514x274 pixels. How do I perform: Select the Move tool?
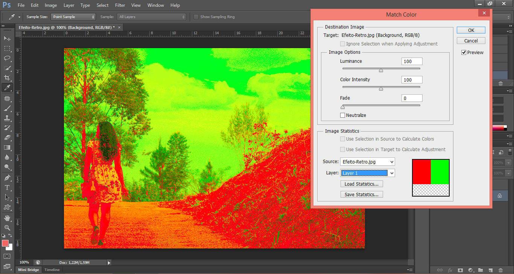click(7, 39)
